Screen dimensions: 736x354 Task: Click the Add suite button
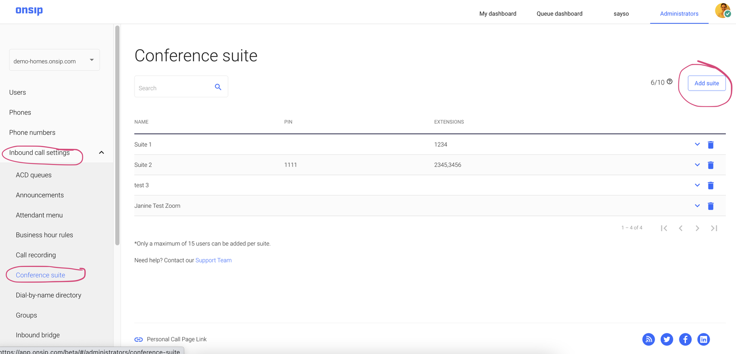click(707, 83)
